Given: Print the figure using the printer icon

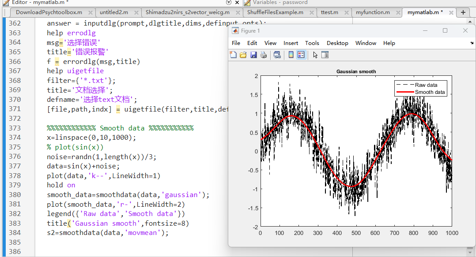Looking at the screenshot, I should pos(264,55).
